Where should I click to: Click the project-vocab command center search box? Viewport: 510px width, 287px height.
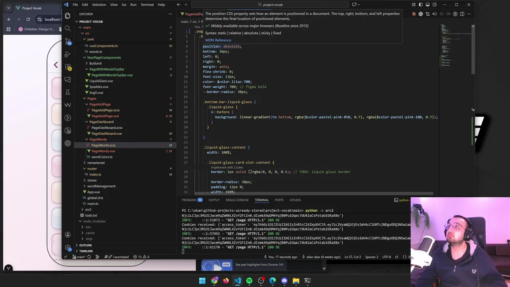(x=270, y=4)
